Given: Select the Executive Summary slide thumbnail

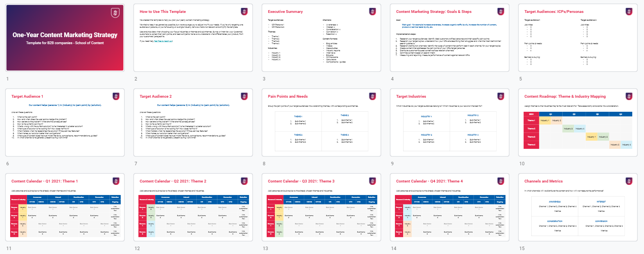Looking at the screenshot, I should click(x=321, y=38).
